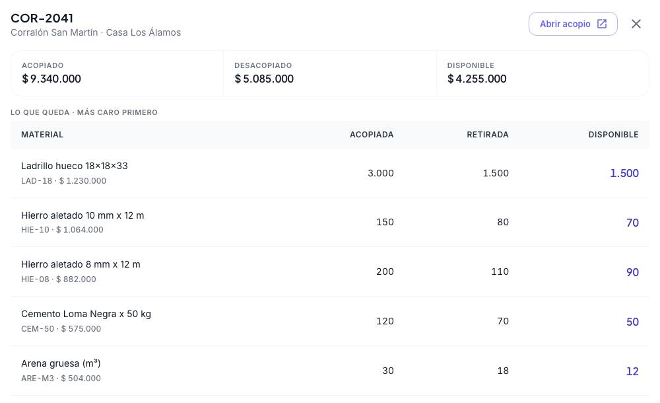The image size is (660, 403).
Task: Select Hierro aletado 8 mm x 12 m
Action: click(81, 264)
